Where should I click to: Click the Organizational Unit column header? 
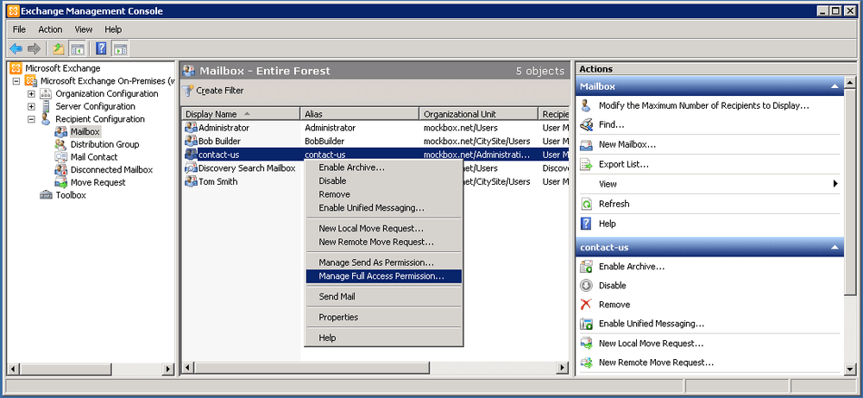[x=478, y=114]
